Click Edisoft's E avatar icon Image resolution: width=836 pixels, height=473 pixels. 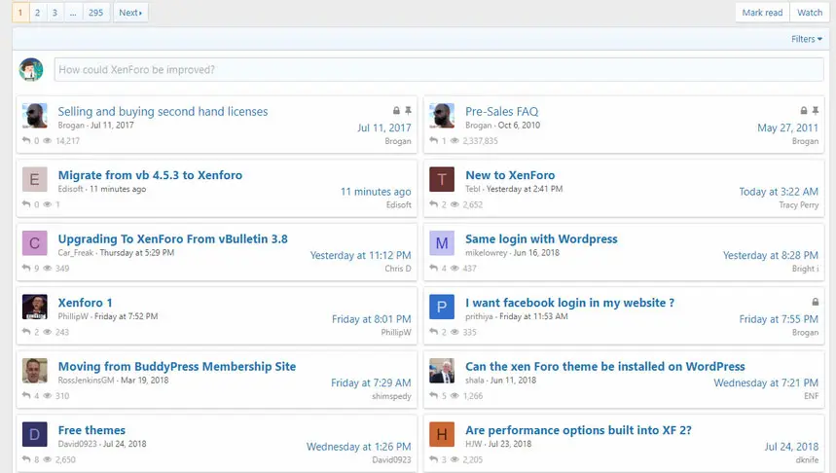(35, 179)
